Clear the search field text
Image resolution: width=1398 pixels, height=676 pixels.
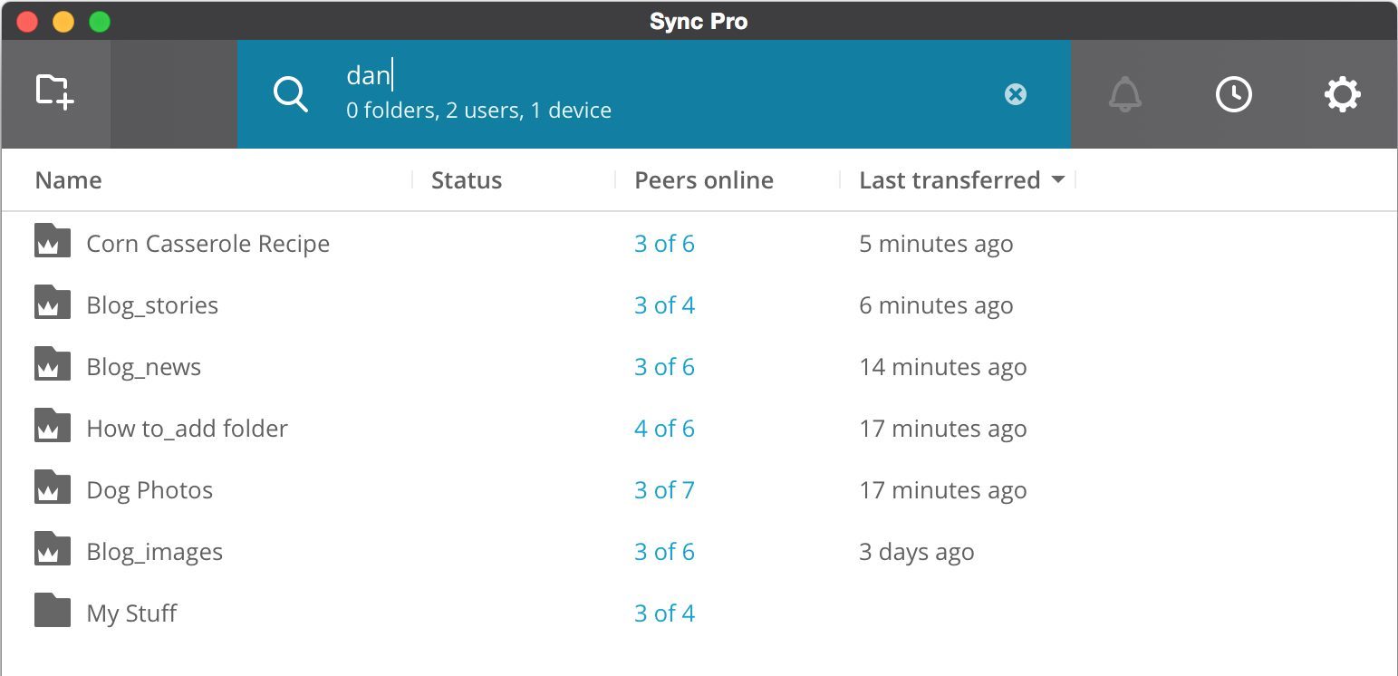[x=1016, y=94]
